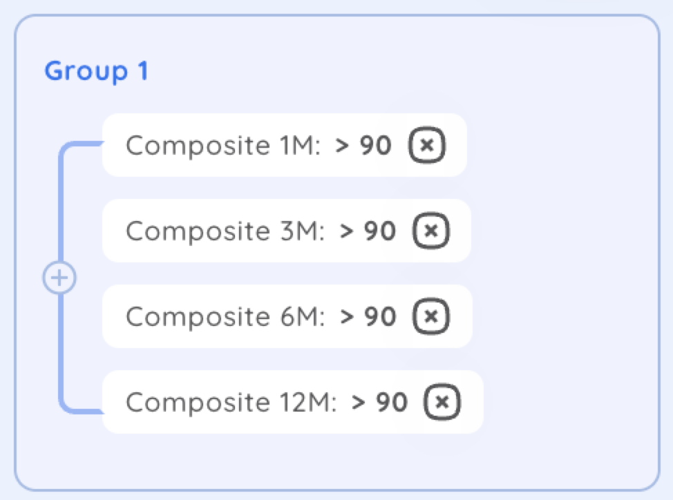Remove the Composite 6M filter
Image resolution: width=673 pixels, height=500 pixels.
pyautogui.click(x=431, y=316)
